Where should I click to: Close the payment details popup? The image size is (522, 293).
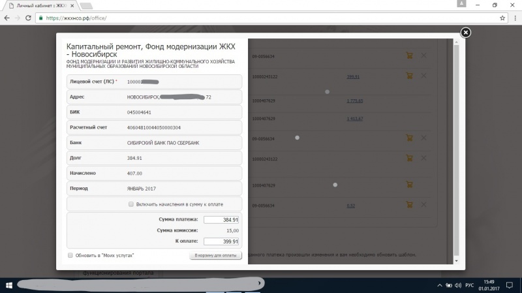tap(465, 33)
